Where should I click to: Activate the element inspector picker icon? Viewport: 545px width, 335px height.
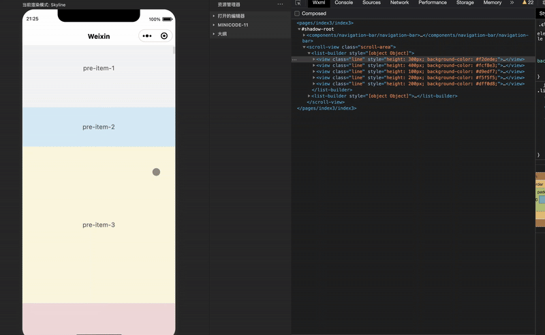click(298, 3)
